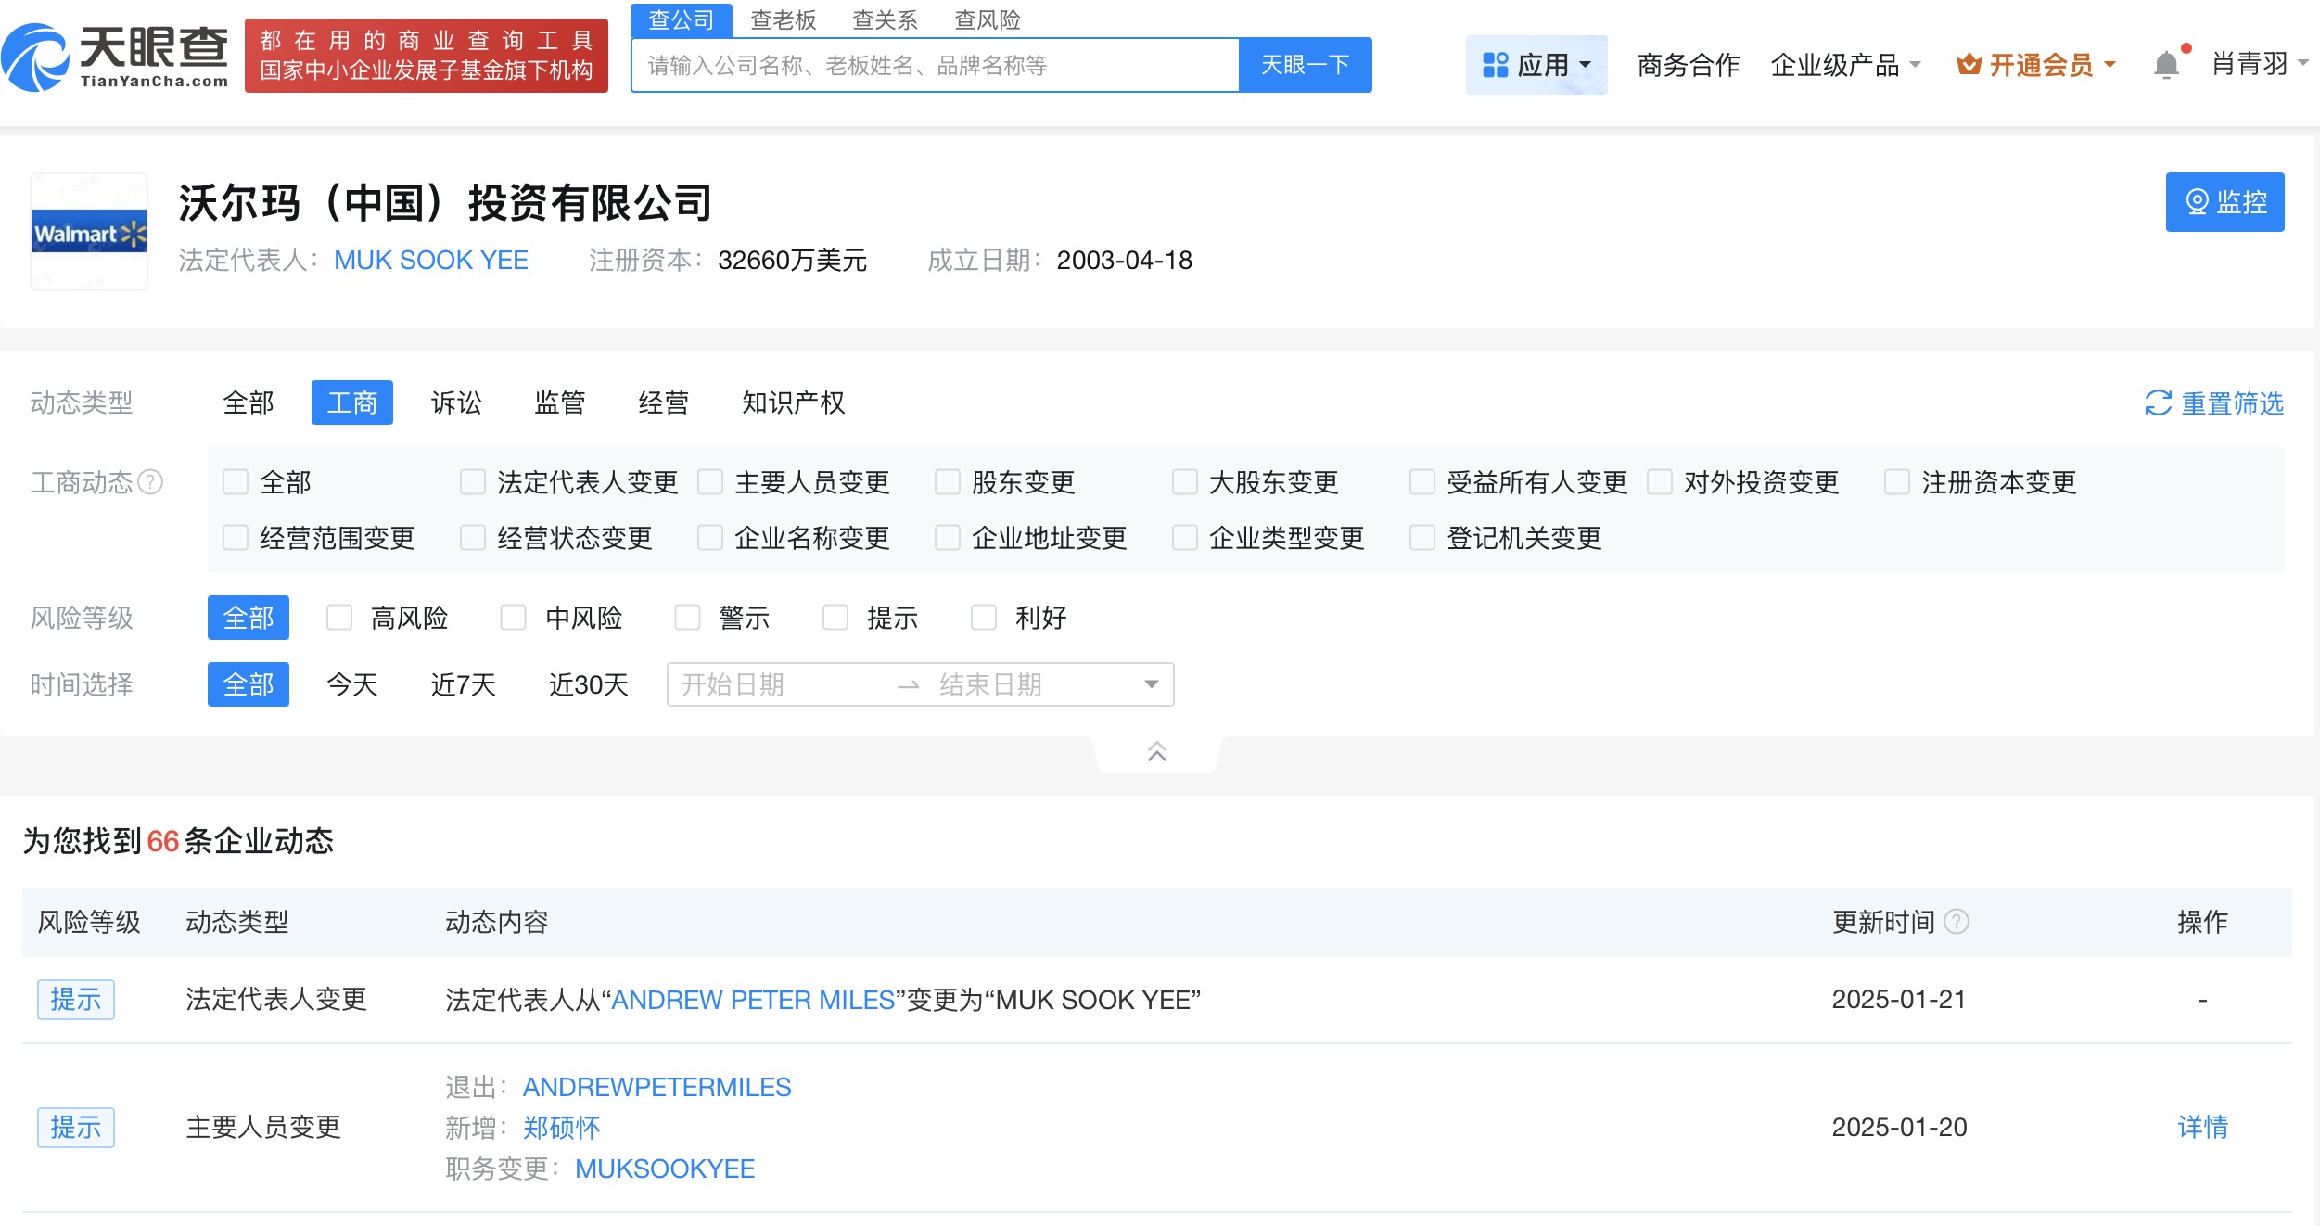Check the 经营范围变更 checkbox

click(236, 538)
